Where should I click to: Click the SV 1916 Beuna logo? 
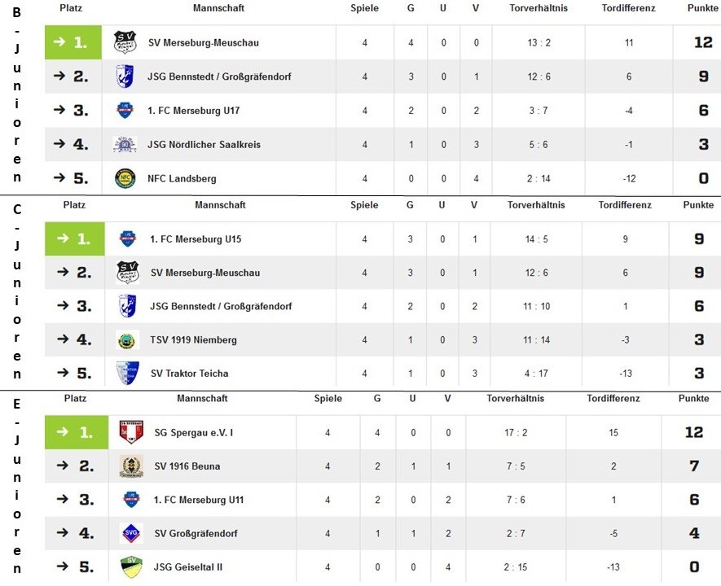click(131, 466)
